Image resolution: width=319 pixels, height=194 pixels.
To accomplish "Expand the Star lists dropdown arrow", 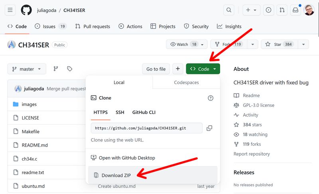I will (x=303, y=44).
